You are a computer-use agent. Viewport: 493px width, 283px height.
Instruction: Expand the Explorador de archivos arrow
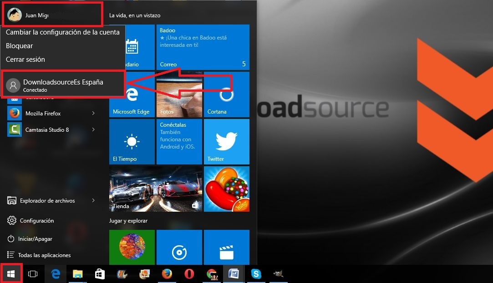[93, 200]
